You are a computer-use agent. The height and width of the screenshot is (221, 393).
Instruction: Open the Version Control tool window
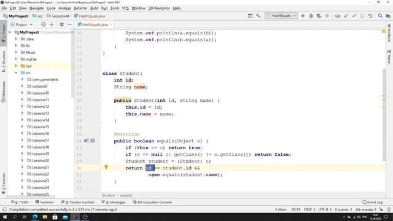[x=78, y=202]
